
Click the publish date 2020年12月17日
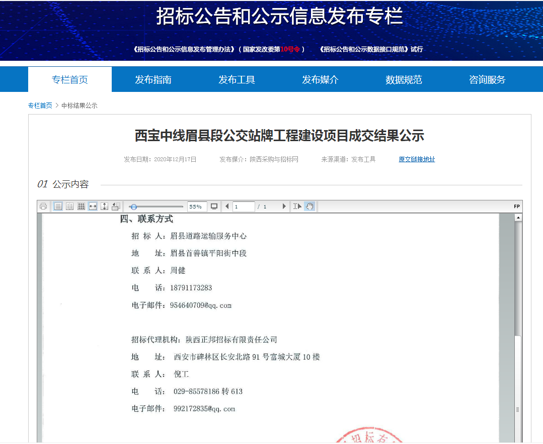point(175,159)
